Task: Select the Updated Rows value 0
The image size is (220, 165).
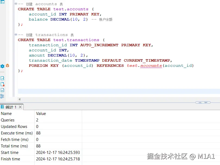Action: (x=58, y=126)
